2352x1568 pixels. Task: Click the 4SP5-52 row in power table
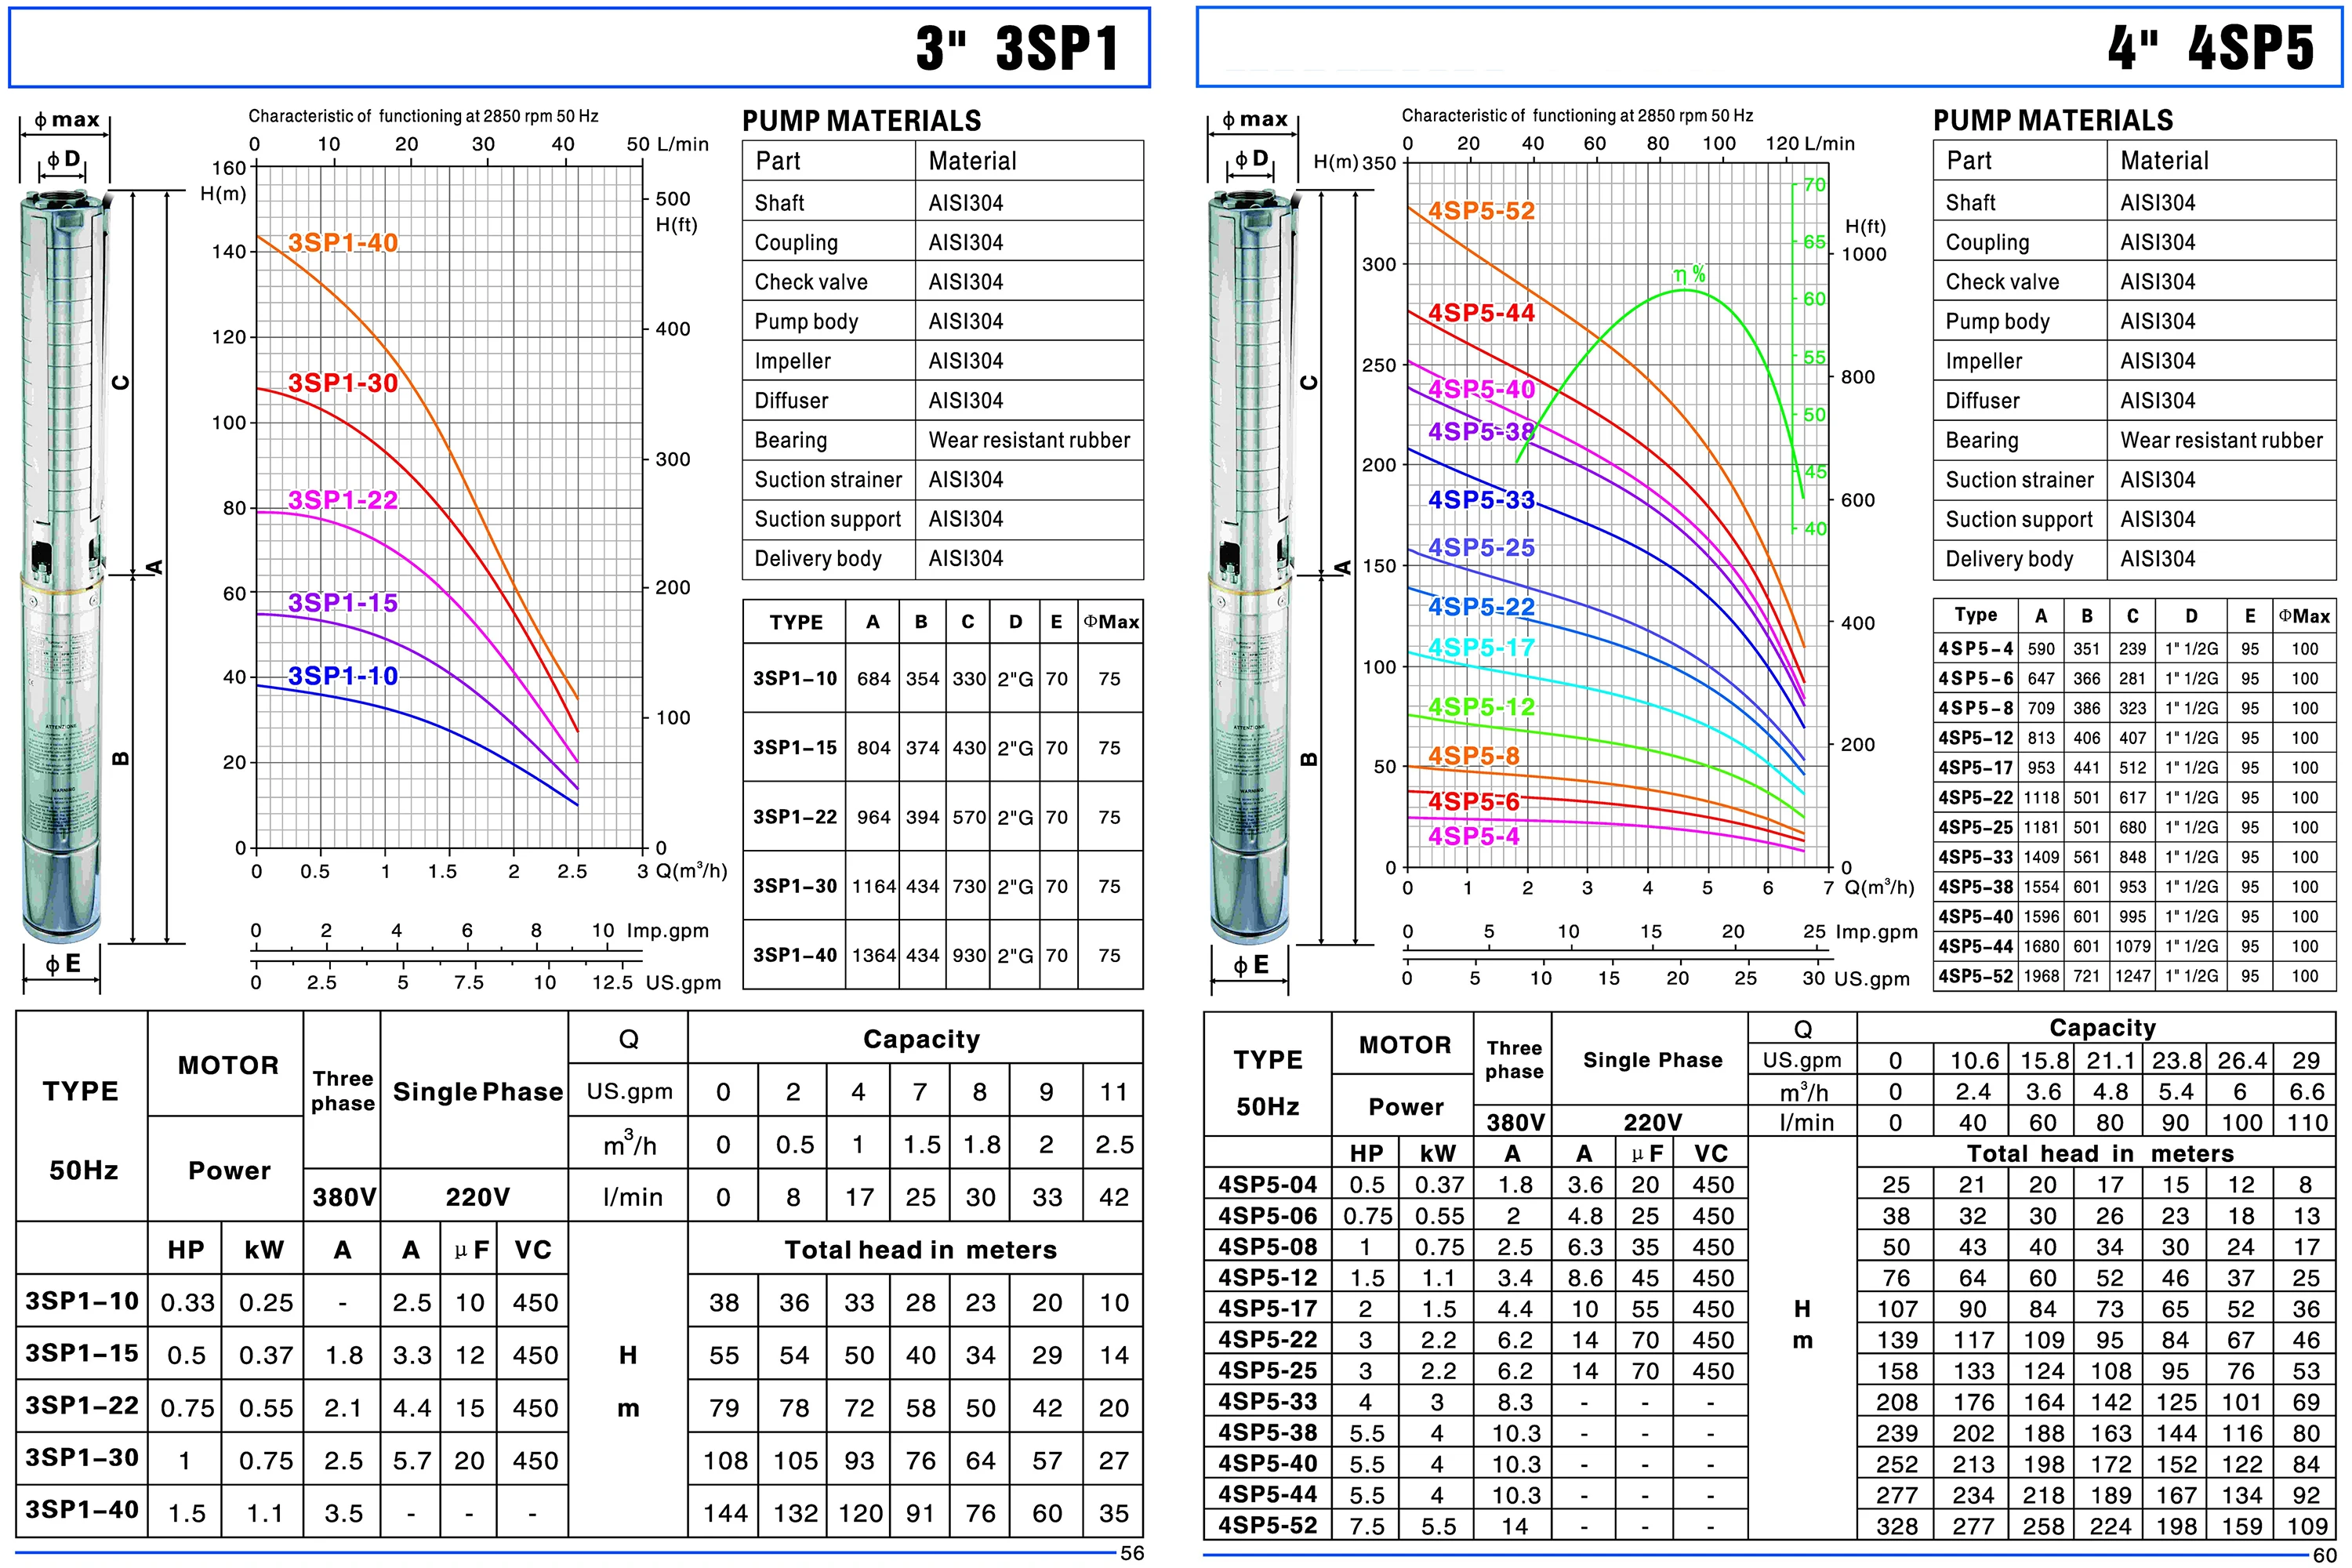point(1268,1525)
